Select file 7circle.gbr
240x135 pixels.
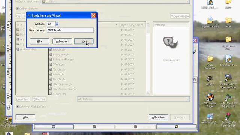(x=59, y=64)
